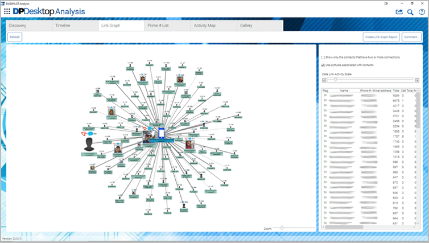
Task: Click the blue chat bubble icon near silhouette
Action: click(90, 133)
